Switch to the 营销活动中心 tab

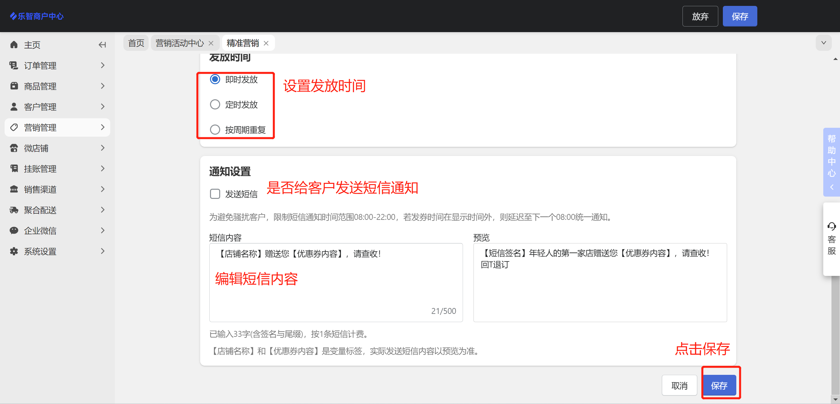tap(179, 43)
